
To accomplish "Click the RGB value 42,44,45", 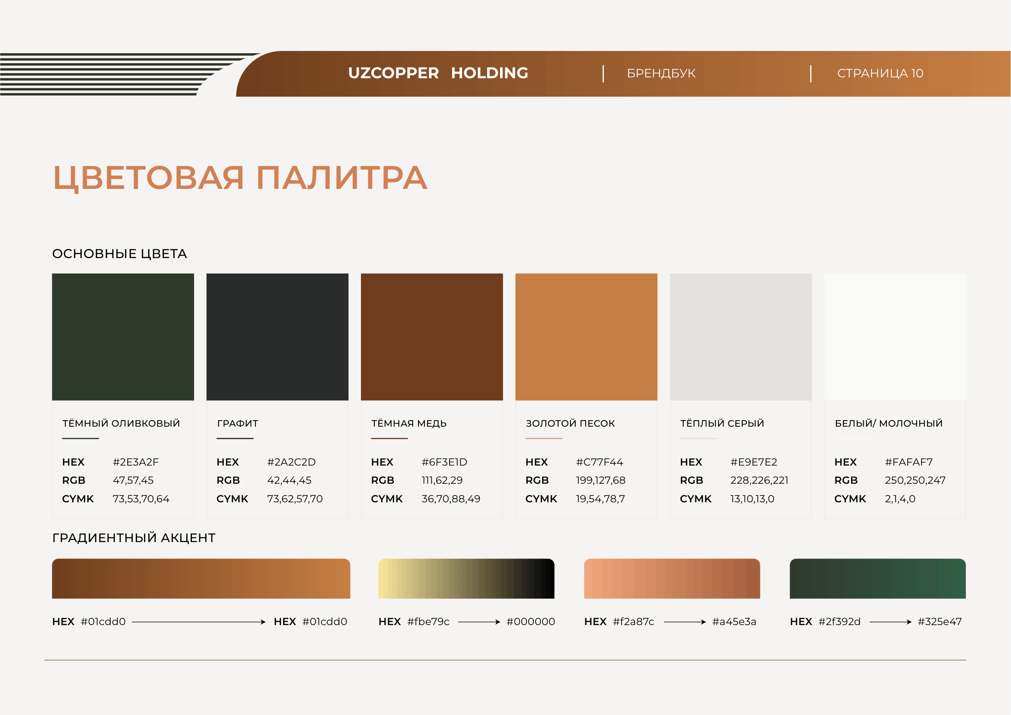I will pos(289,481).
